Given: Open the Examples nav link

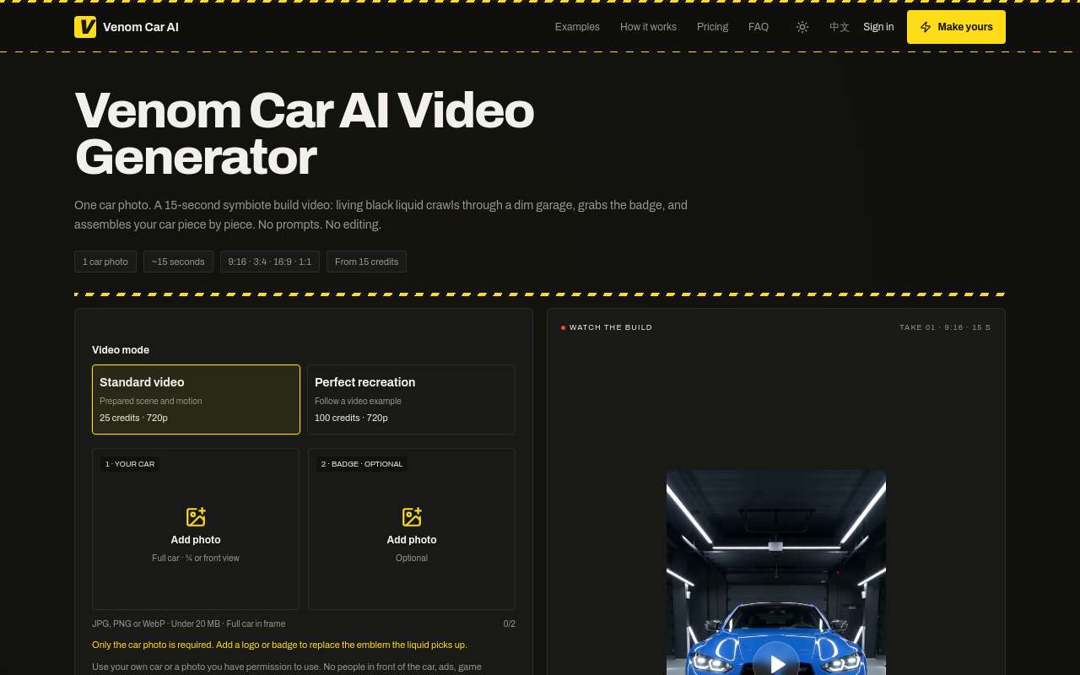Looking at the screenshot, I should tap(577, 27).
